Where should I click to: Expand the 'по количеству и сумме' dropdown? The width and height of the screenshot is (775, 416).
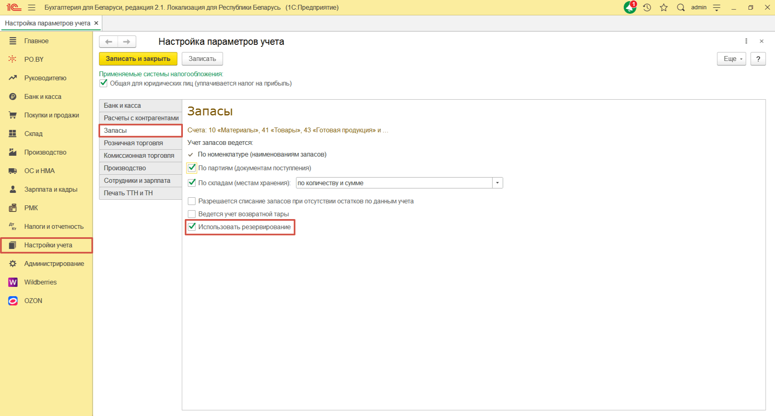click(x=497, y=183)
